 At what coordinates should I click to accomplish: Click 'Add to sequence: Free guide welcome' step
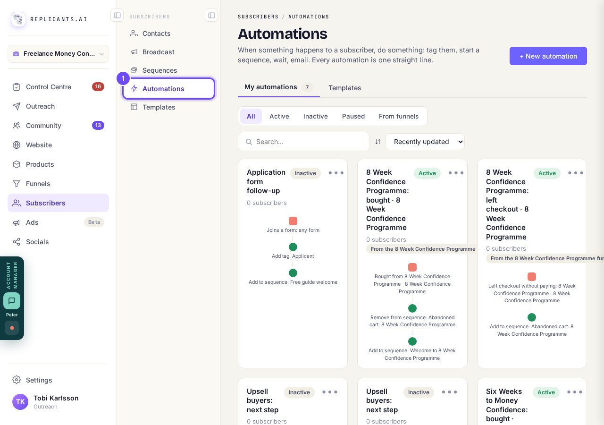tap(293, 282)
